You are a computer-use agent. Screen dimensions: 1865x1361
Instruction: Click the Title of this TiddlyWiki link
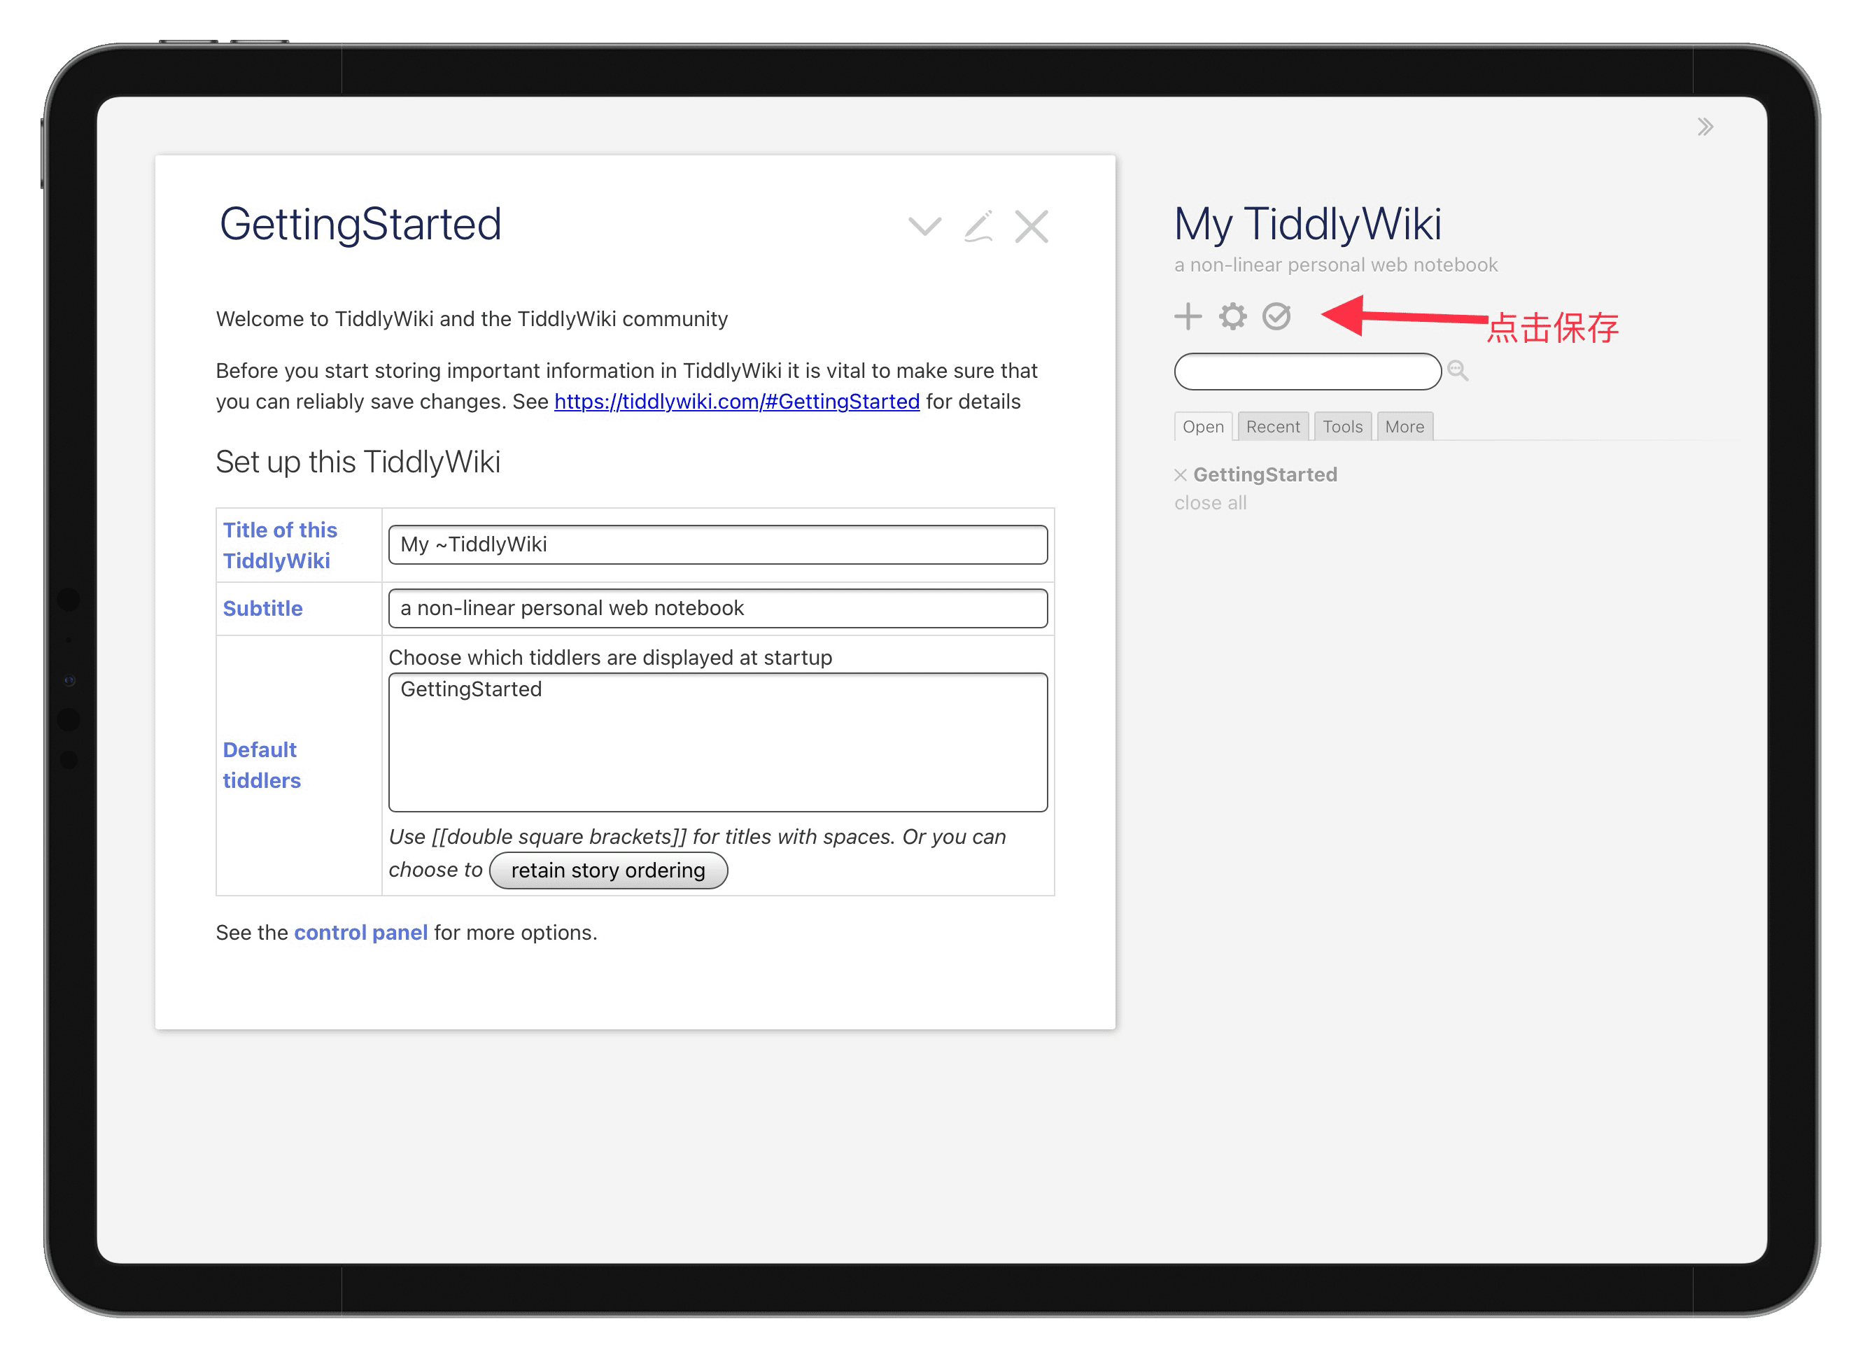click(x=280, y=545)
